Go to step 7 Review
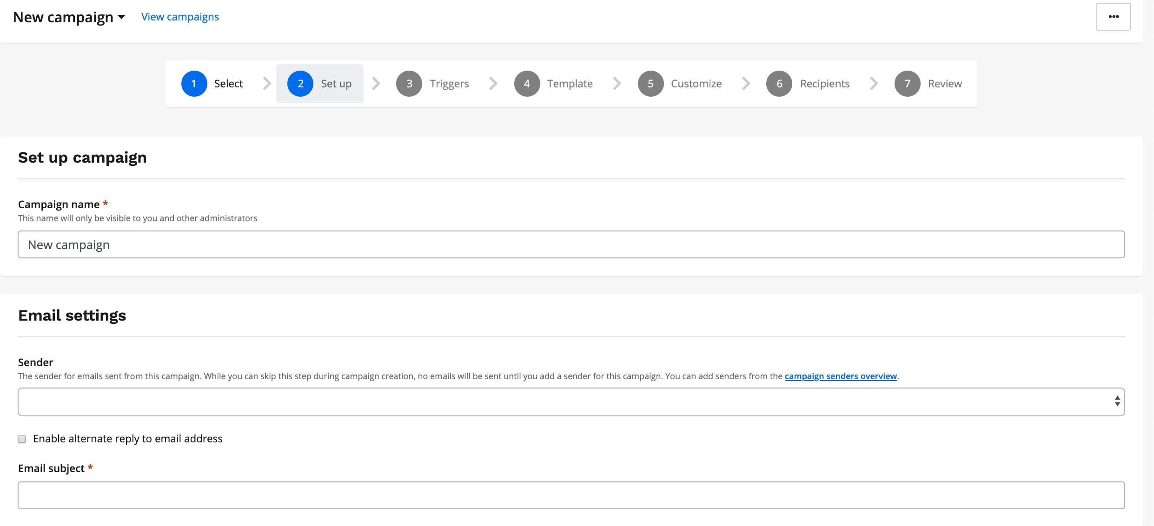1154x526 pixels. [x=929, y=84]
